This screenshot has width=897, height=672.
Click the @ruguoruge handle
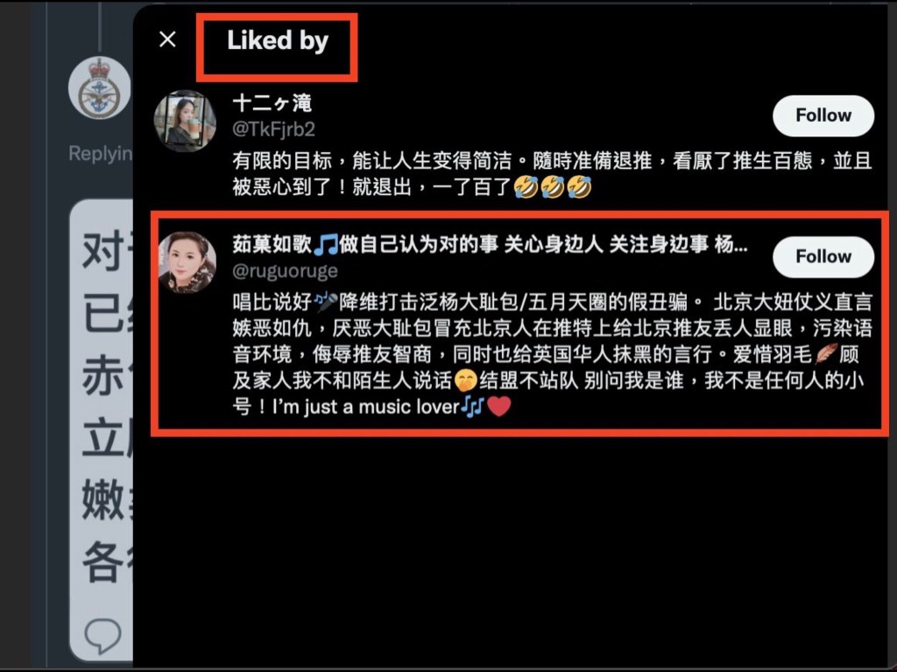click(285, 270)
